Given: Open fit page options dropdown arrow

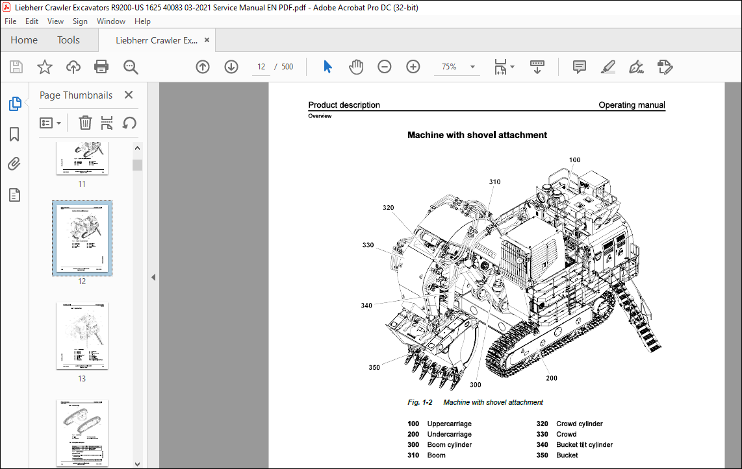Looking at the screenshot, I should (x=513, y=67).
